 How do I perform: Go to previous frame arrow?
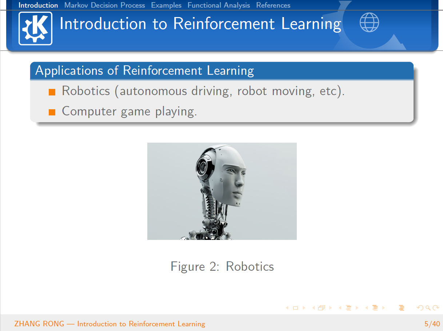[314, 308]
